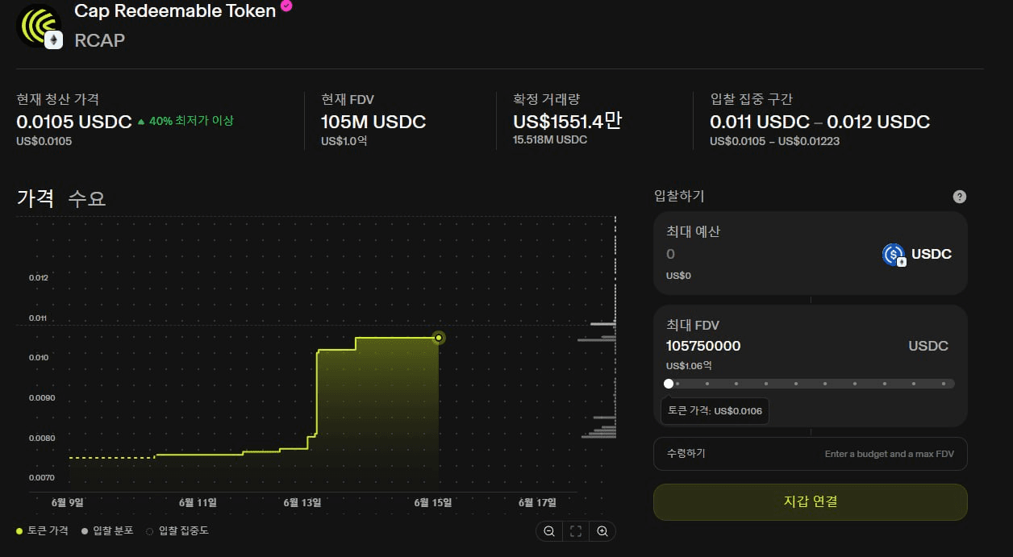The width and height of the screenshot is (1013, 557).
Task: Open the help question mark icon
Action: (959, 197)
